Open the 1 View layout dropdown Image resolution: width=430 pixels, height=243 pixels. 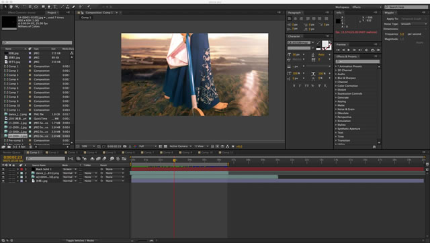[x=202, y=146]
